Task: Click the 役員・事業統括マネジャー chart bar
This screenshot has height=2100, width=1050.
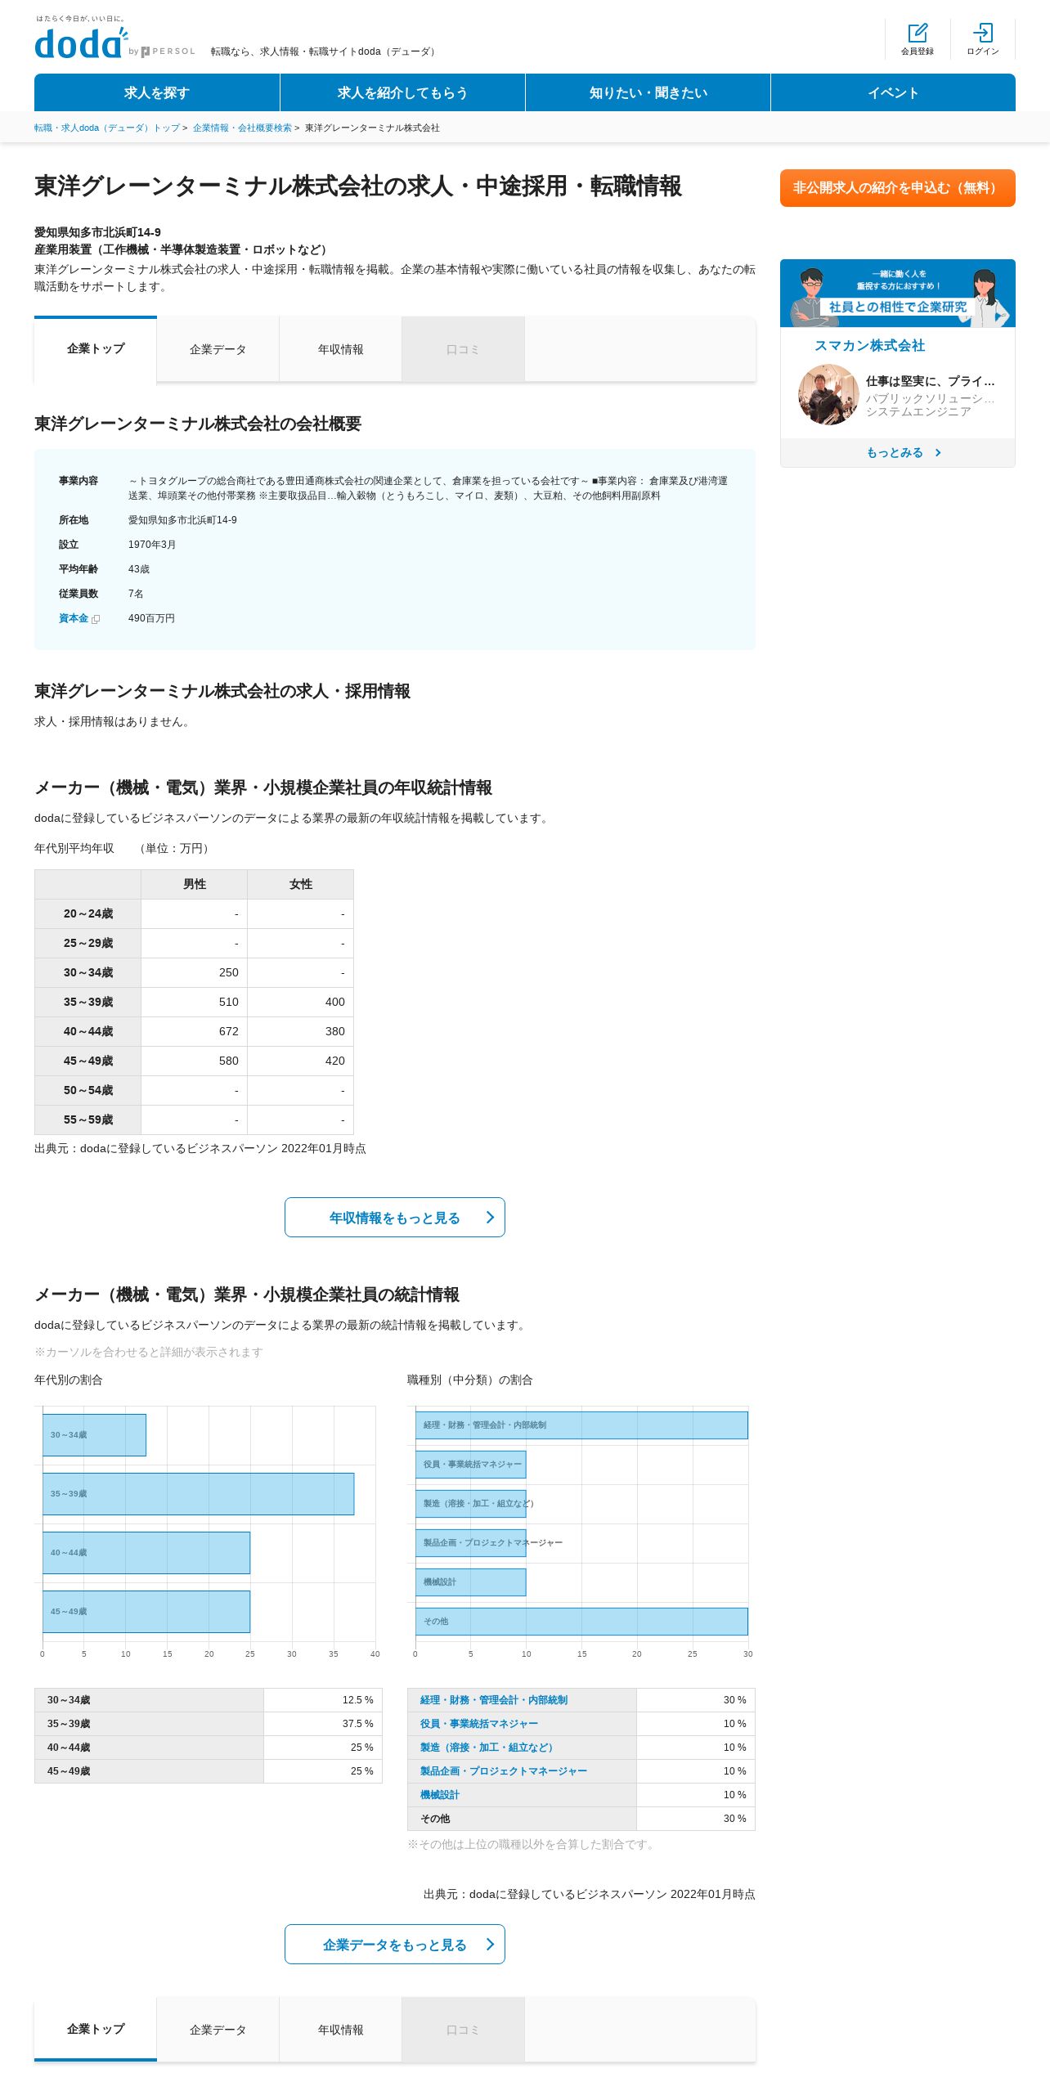Action: (x=470, y=1464)
